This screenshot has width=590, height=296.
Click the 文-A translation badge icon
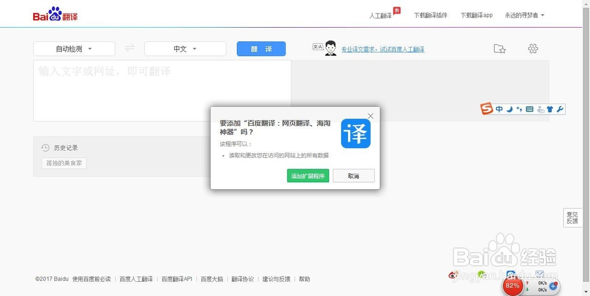[x=318, y=47]
